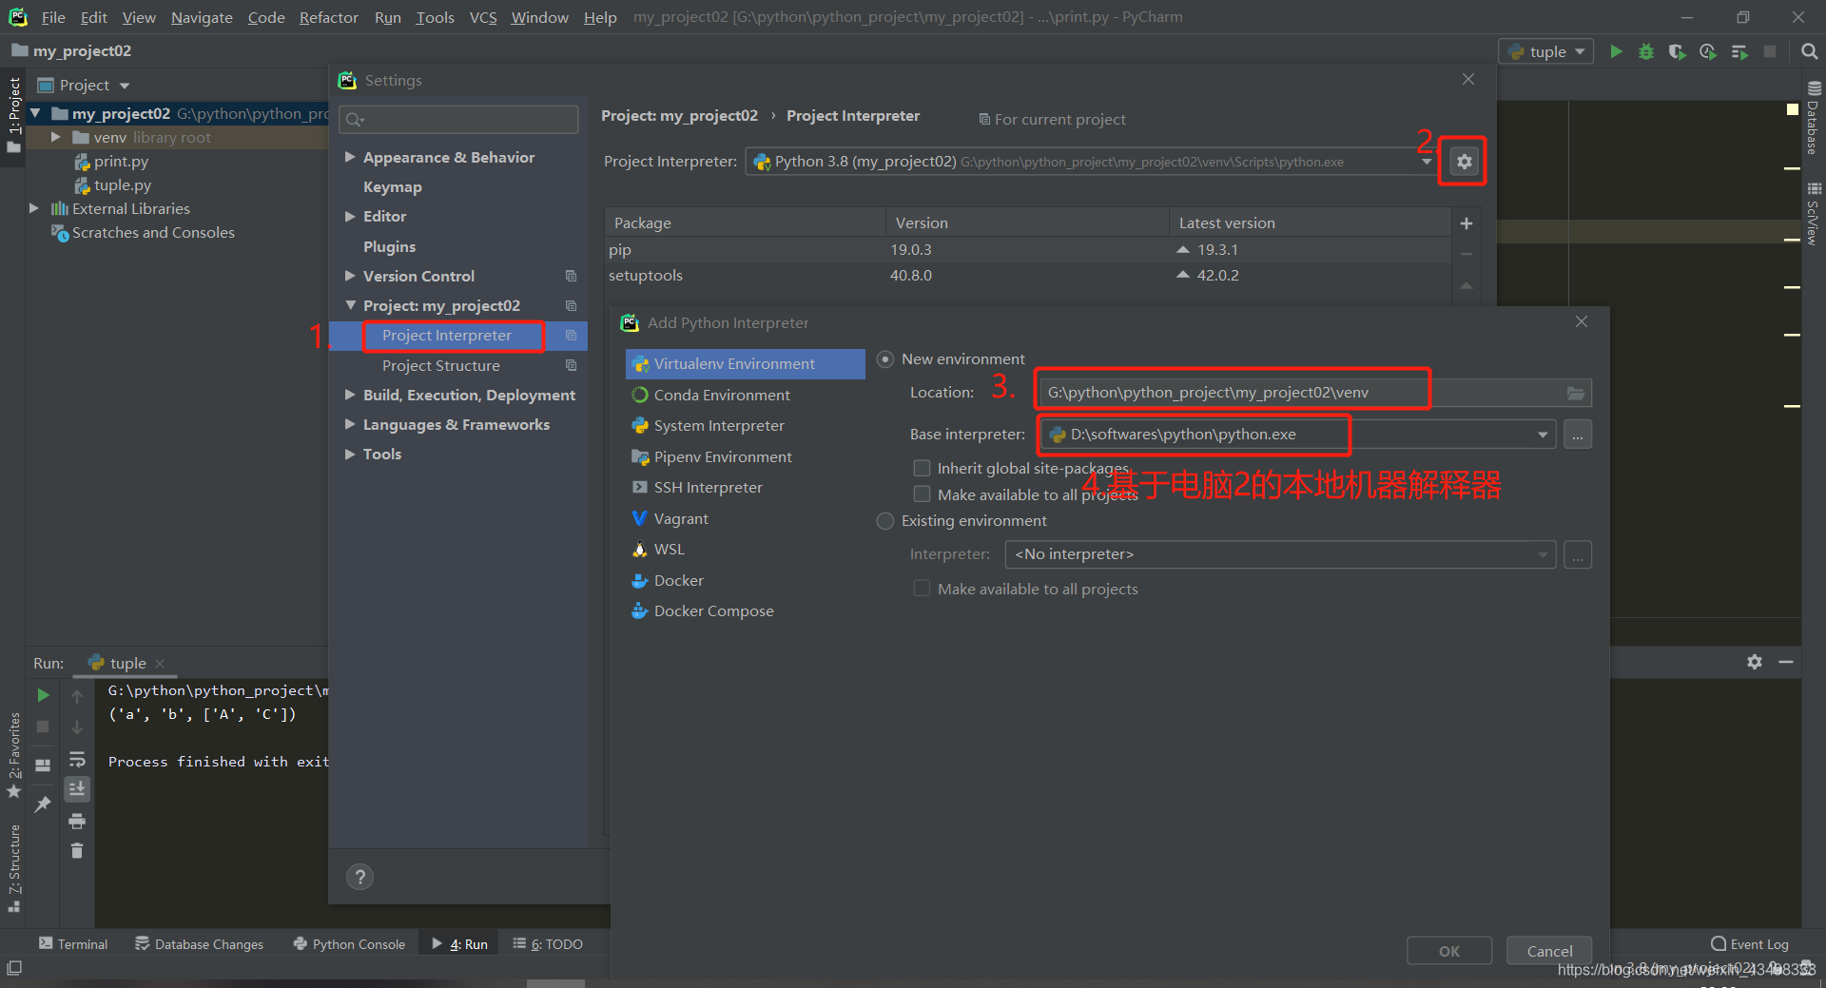Open the Event Log
The image size is (1826, 988).
point(1750,944)
